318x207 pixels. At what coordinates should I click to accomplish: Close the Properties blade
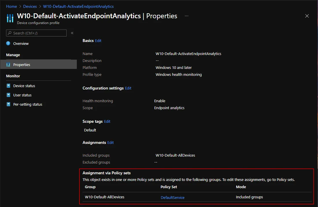click(307, 16)
